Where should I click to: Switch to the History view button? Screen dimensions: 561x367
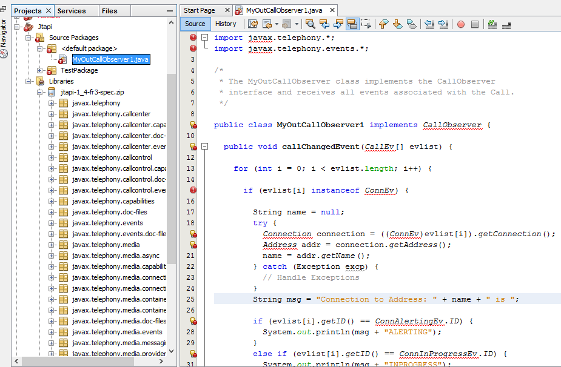tap(226, 24)
